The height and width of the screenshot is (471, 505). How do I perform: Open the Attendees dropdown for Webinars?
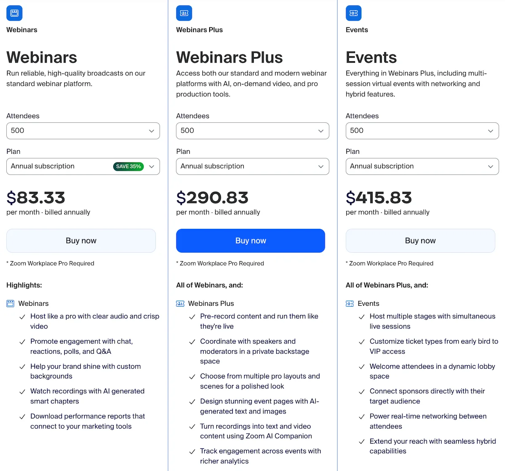83,131
